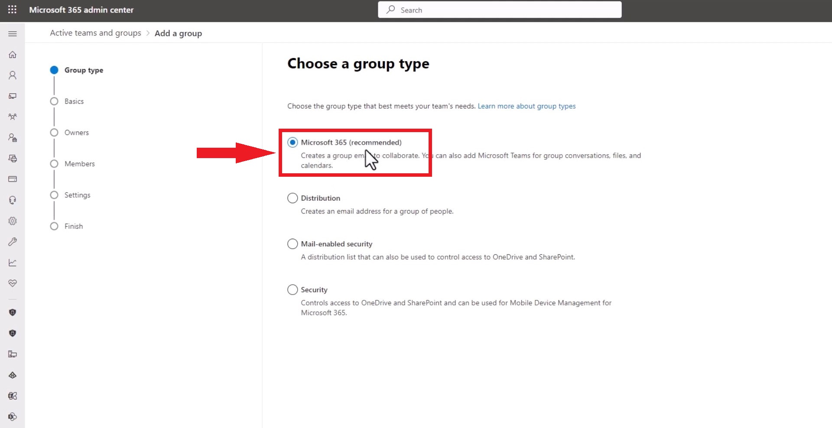Viewport: 832px width, 428px height.
Task: Select the Microsoft 365 (recommended) radio button
Action: click(x=292, y=143)
